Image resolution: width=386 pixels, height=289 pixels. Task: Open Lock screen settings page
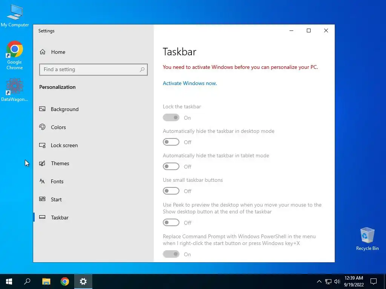pyautogui.click(x=93, y=145)
